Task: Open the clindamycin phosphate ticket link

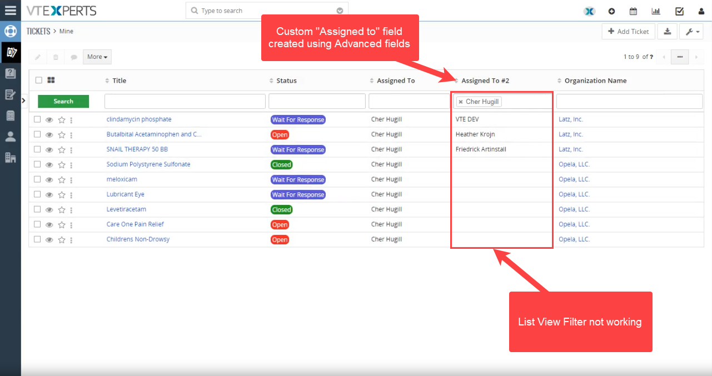Action: [139, 119]
